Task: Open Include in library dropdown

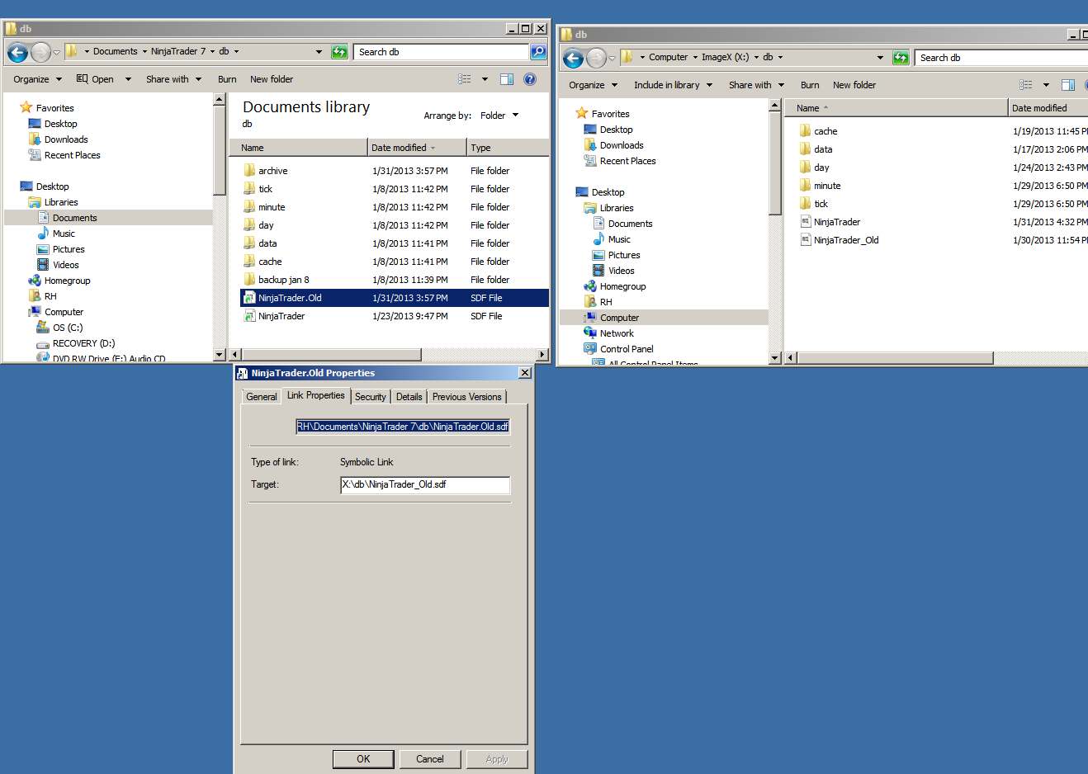Action: tap(673, 85)
